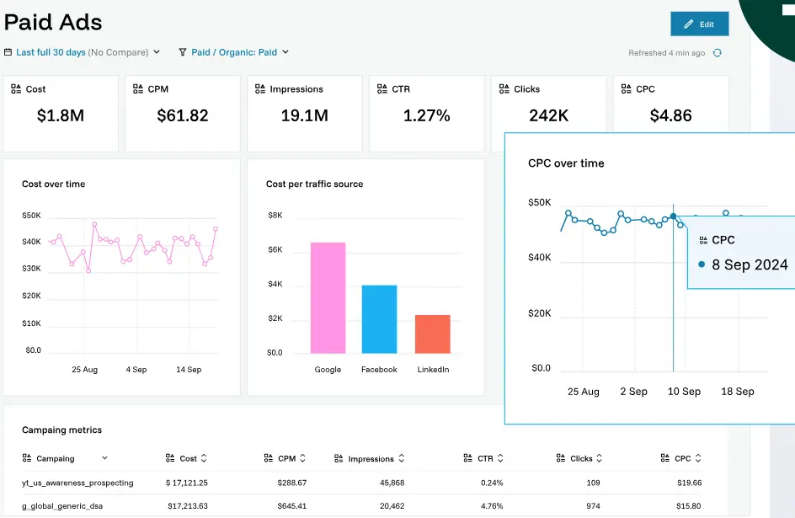Click the metric icon on the Clicks card
This screenshot has height=518, width=795.
point(504,89)
